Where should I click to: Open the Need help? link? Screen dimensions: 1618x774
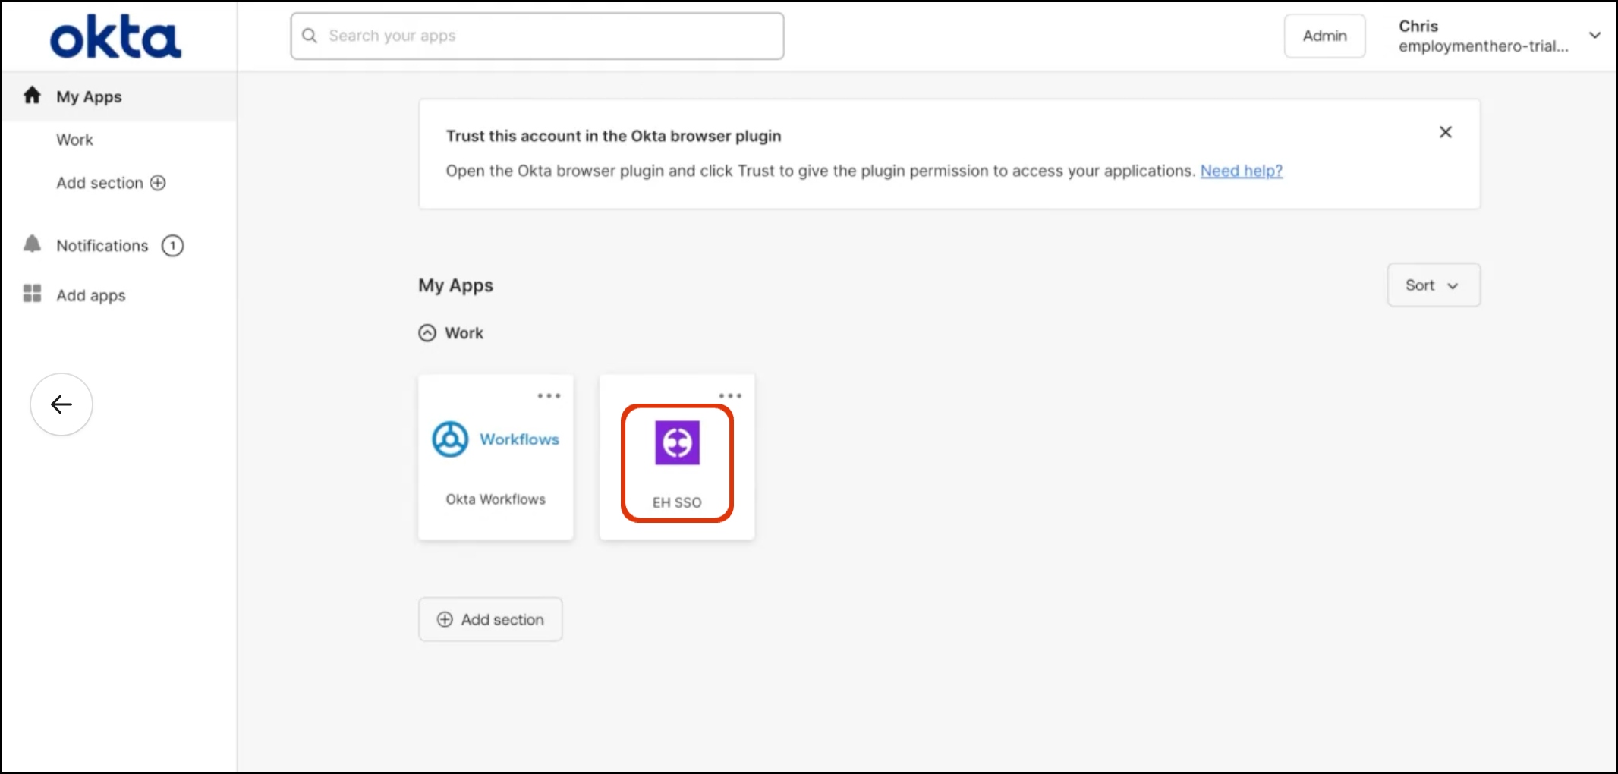point(1241,171)
